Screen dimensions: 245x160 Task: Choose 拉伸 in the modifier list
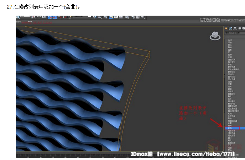(x=230, y=55)
